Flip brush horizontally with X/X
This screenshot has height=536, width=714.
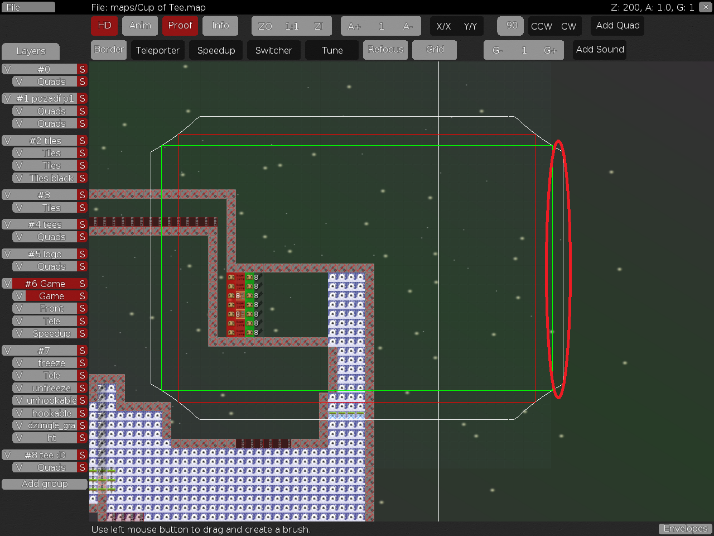443,26
